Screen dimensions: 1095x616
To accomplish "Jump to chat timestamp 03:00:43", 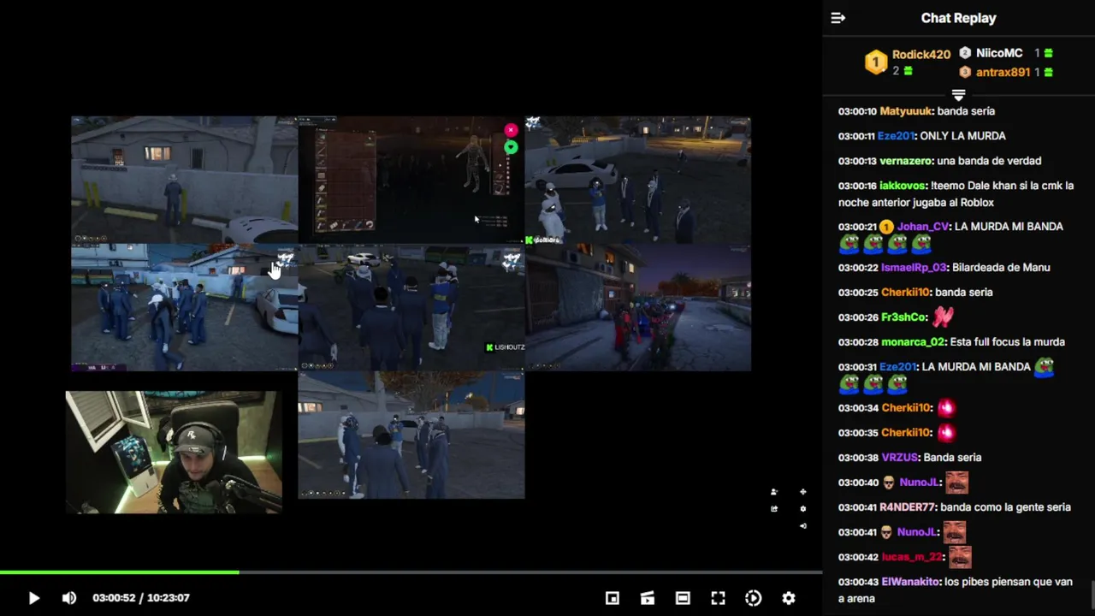I will (x=857, y=582).
